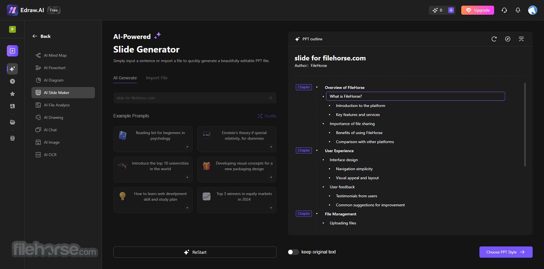Toggle keep original text switch
This screenshot has width=544, height=269.
click(293, 252)
